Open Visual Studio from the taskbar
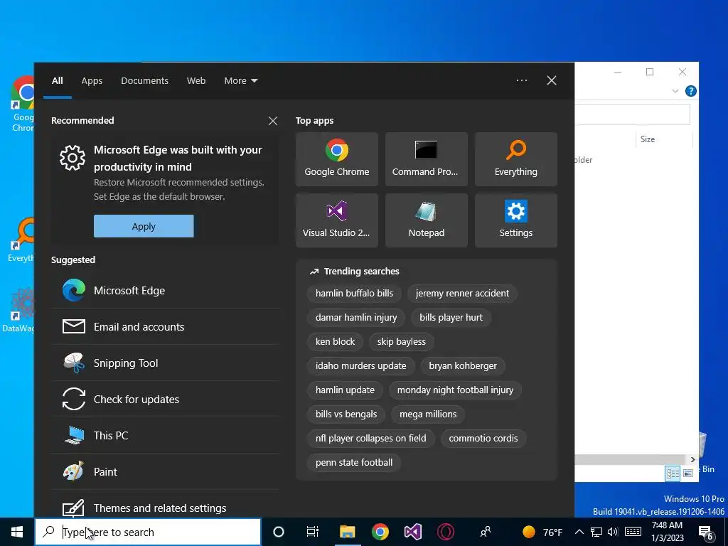Screen dimensions: 728x546 [x=413, y=532]
